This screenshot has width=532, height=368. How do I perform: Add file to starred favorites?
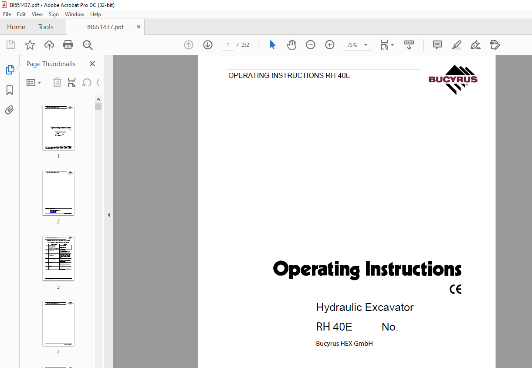[x=30, y=45]
